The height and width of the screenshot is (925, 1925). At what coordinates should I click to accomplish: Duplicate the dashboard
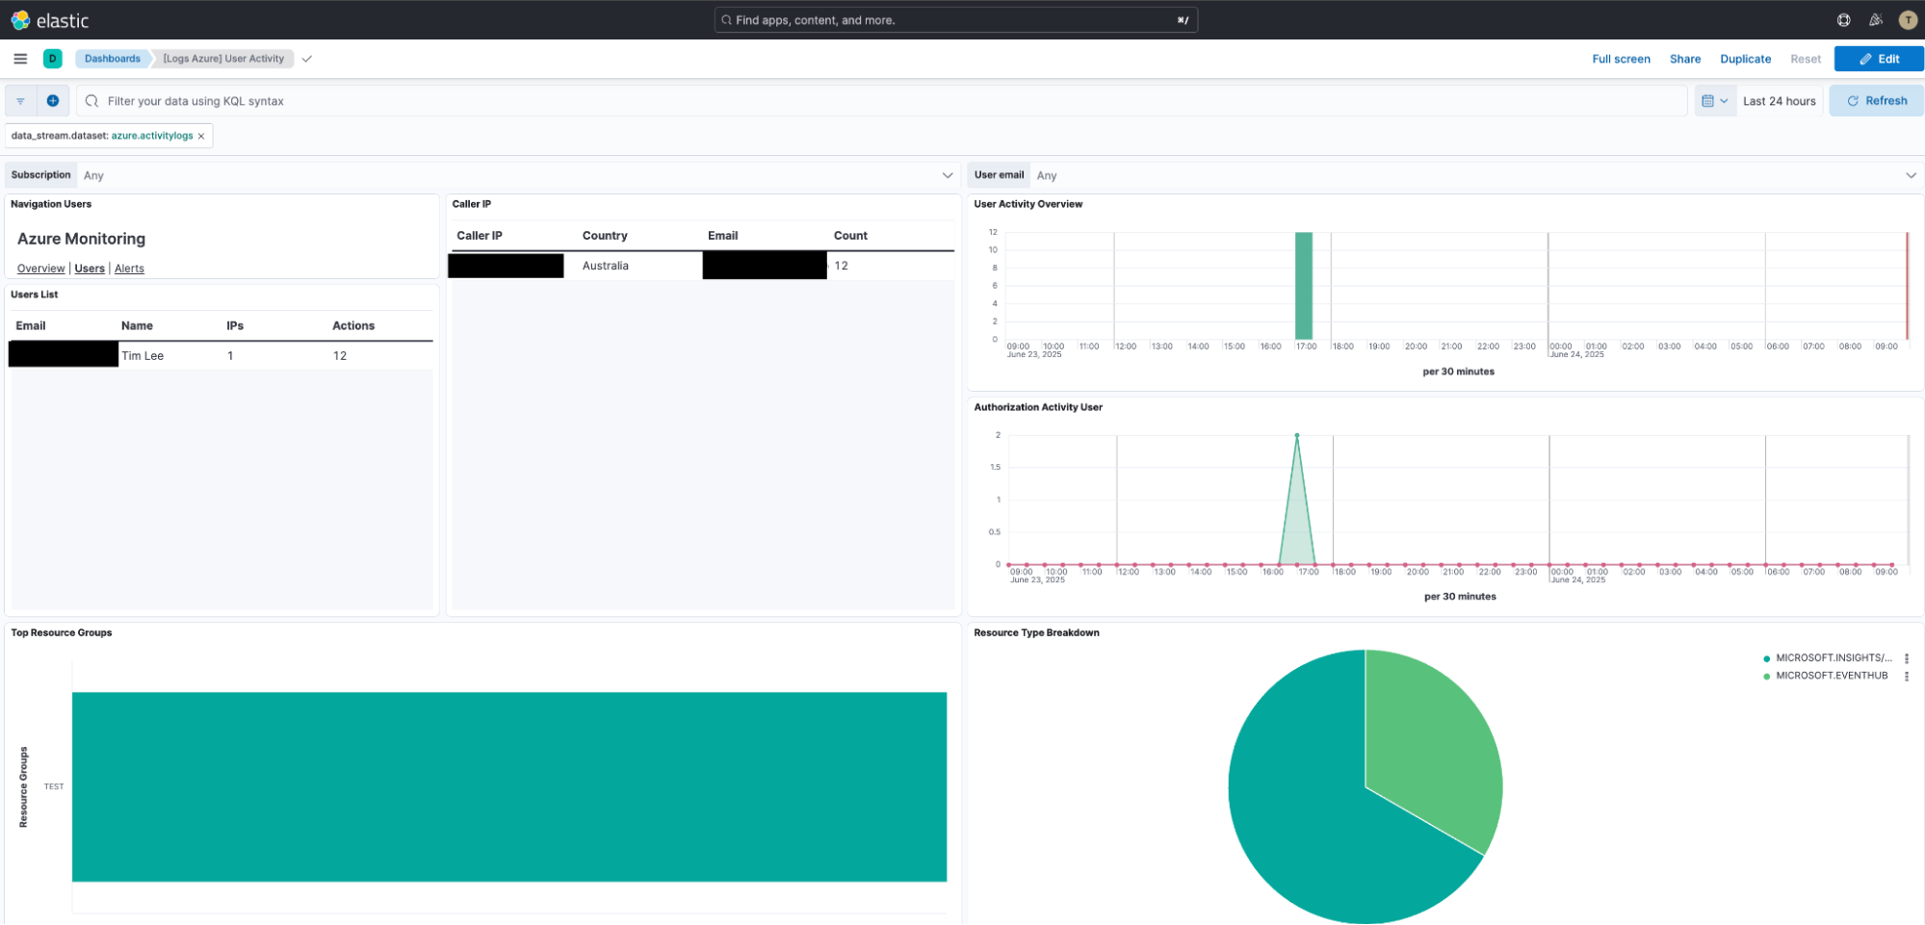(1745, 59)
